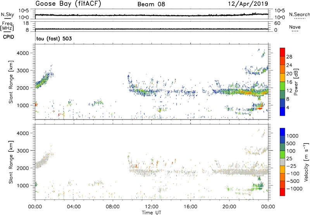This screenshot has width=310, height=215.
Task: Click the "Slant Range [km]" label of the power panel
Action: tap(11, 82)
